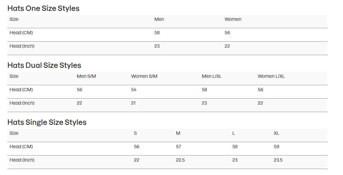This screenshot has width=343, height=175.
Task: Click the "Women S/M" column header
Action: [x=144, y=76]
